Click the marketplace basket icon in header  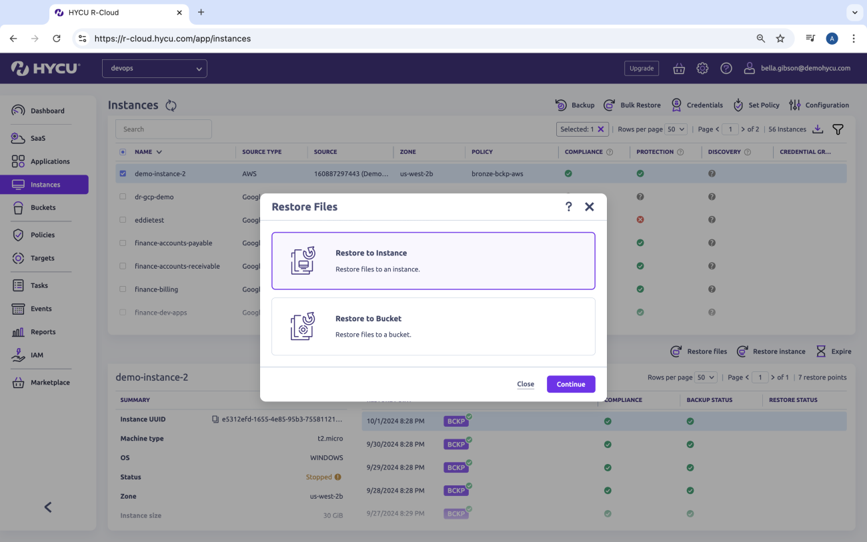click(x=679, y=68)
